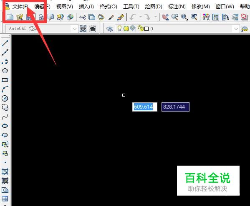Open the Undo history dropdown arrow
The image size is (250, 206).
pyautogui.click(x=141, y=17)
